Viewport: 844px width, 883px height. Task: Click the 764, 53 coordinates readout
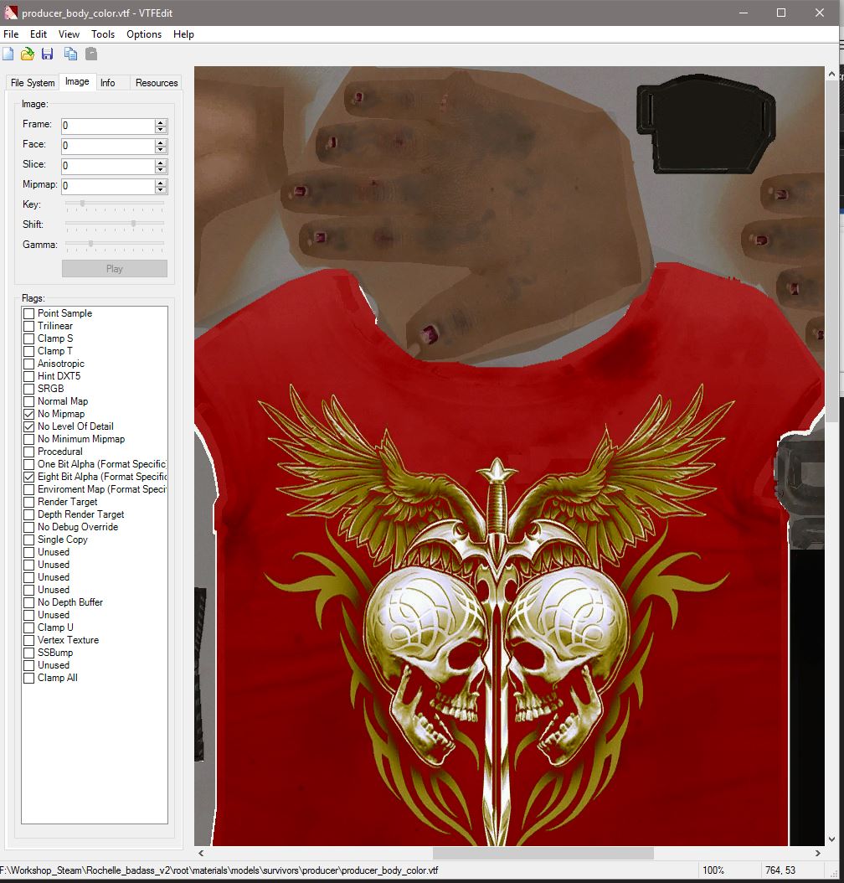pos(780,870)
